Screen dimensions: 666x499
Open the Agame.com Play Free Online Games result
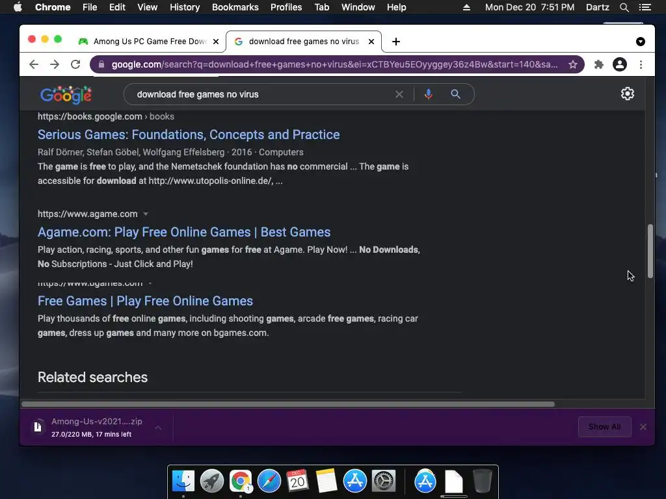pyautogui.click(x=184, y=232)
